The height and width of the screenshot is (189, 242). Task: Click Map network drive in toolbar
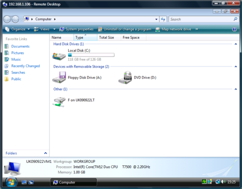[x=173, y=29]
